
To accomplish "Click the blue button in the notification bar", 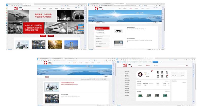I will pyautogui.click(x=155, y=62).
